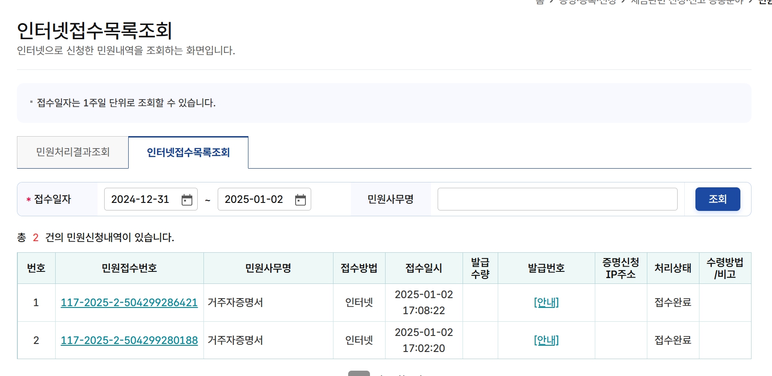Click [안내] in the first table row
Image resolution: width=772 pixels, height=376 pixels.
pos(546,303)
